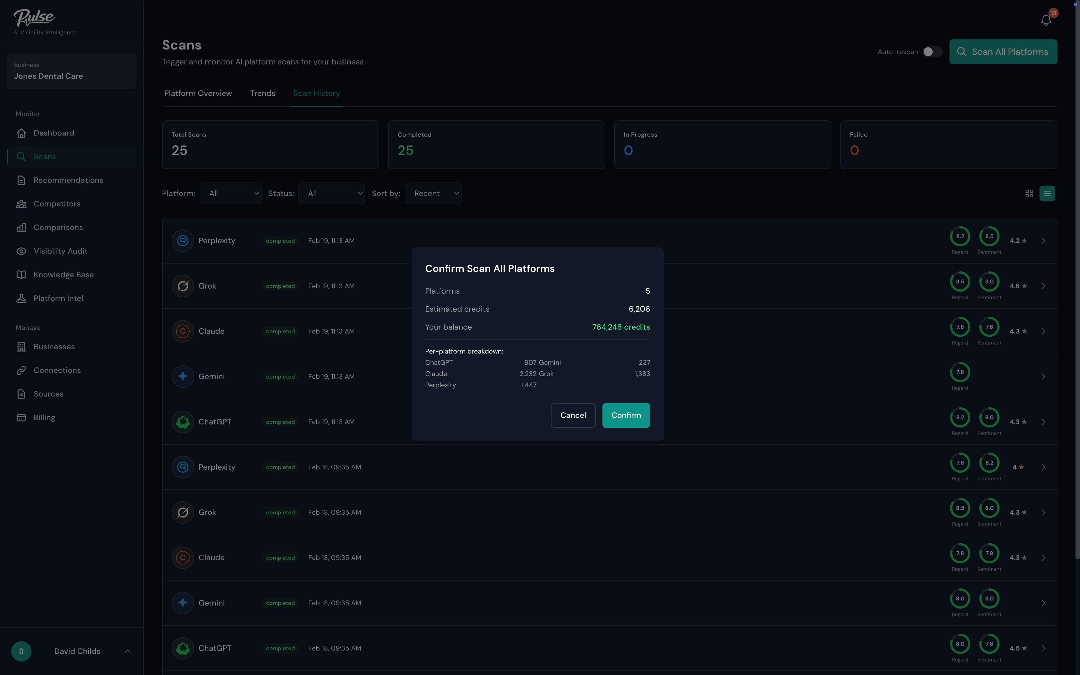Activate list view toggle near filters
This screenshot has width=1080, height=675.
tap(1047, 193)
